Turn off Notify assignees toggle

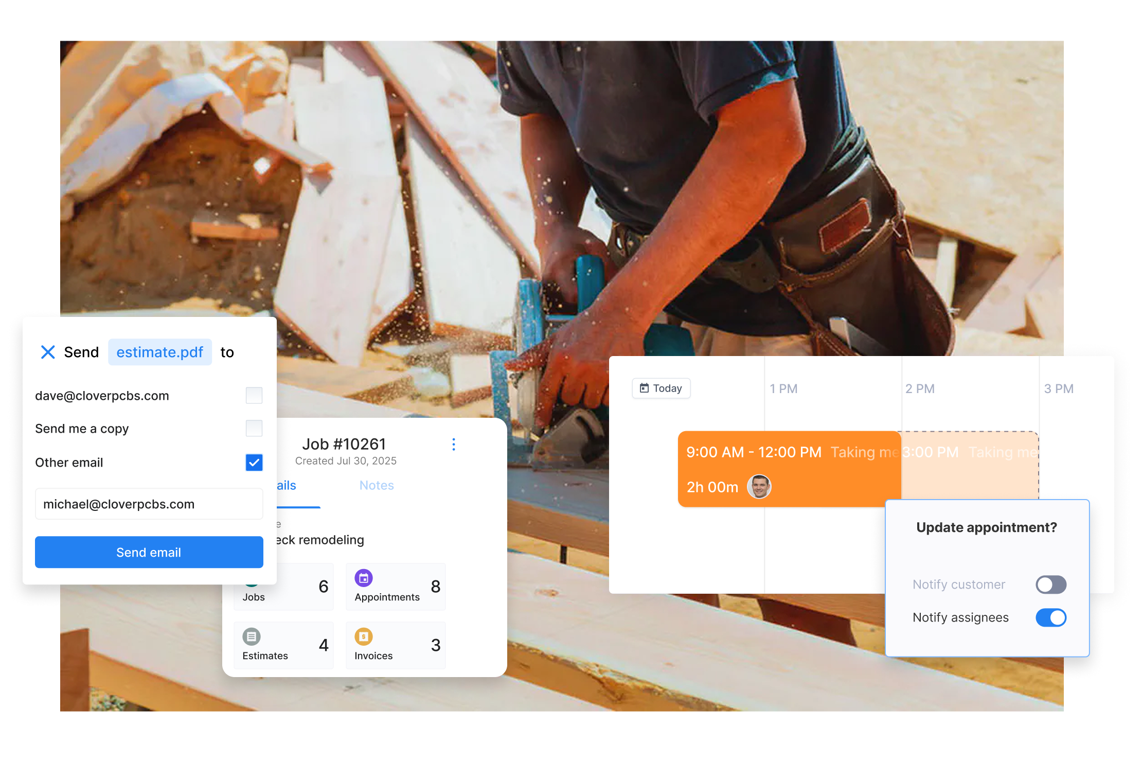pos(1051,617)
